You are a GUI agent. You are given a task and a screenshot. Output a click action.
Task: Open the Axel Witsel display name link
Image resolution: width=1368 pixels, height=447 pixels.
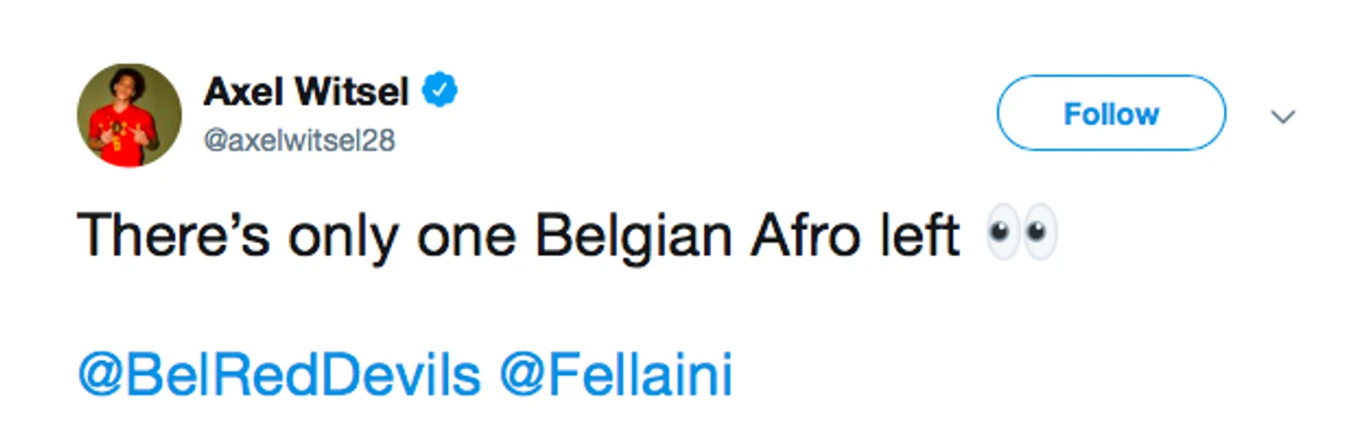tap(305, 92)
